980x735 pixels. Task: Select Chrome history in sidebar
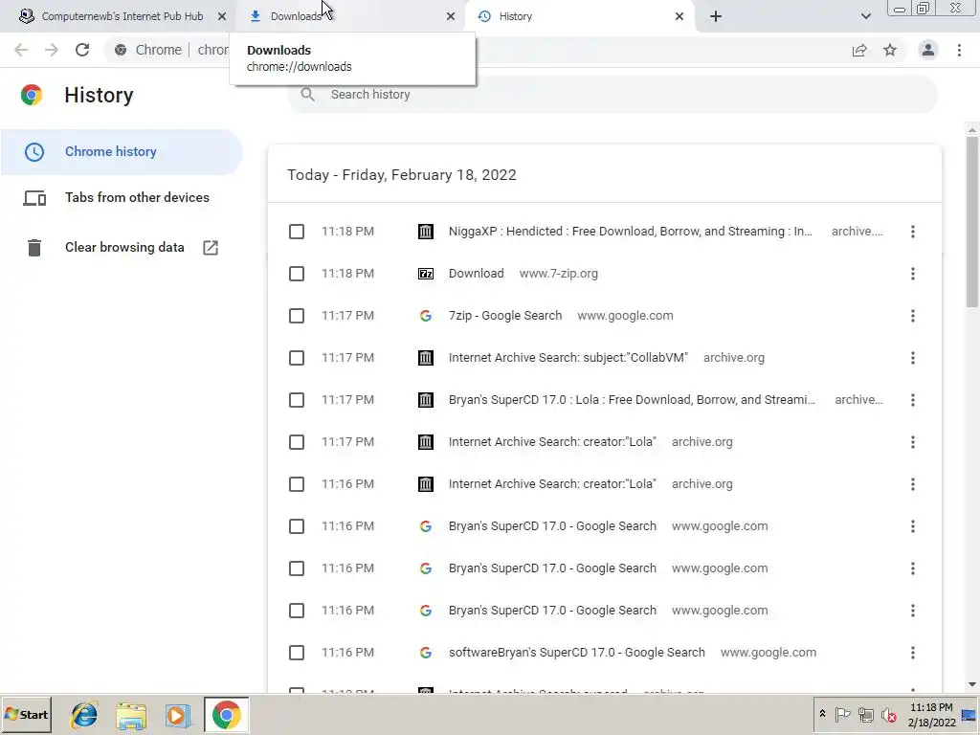[122, 152]
